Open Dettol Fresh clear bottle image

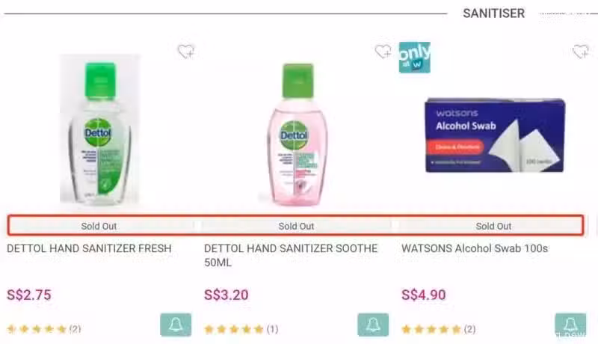(100, 130)
